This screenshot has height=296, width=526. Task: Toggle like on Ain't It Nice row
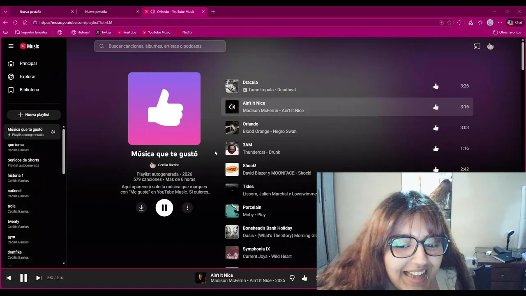click(436, 107)
